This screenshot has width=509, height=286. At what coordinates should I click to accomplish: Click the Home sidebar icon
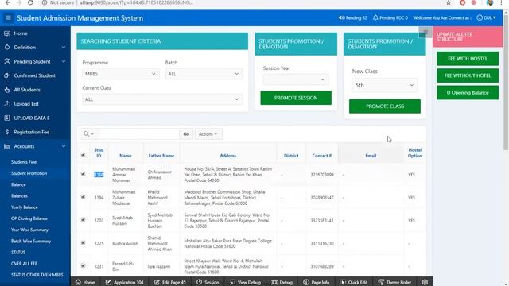tap(7, 33)
